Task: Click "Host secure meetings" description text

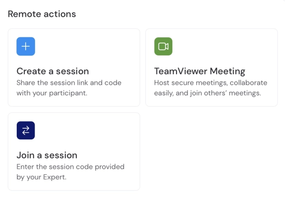Action: point(210,83)
